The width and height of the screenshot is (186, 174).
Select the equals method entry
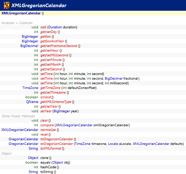tap(45, 163)
